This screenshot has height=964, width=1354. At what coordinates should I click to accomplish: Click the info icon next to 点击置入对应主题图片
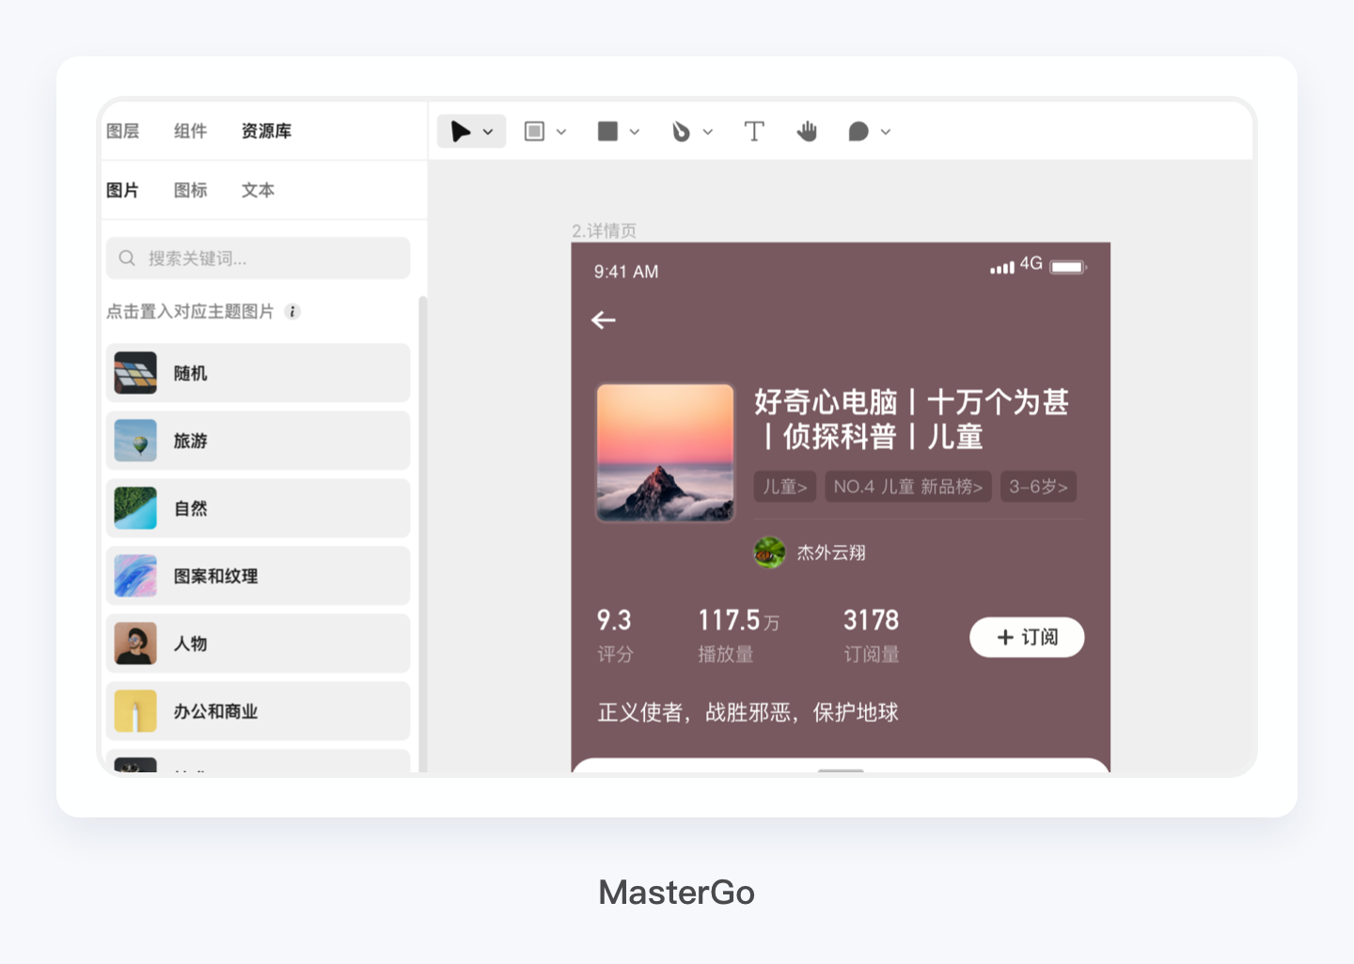click(x=292, y=312)
